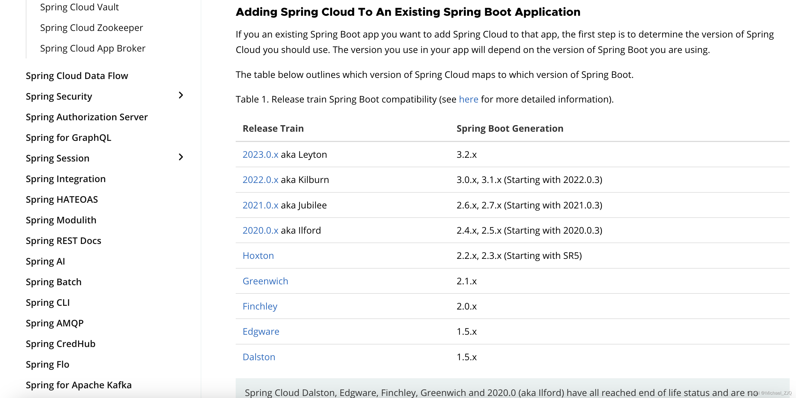Image resolution: width=796 pixels, height=398 pixels.
Task: Open Spring CredHub in the sidebar
Action: [61, 344]
